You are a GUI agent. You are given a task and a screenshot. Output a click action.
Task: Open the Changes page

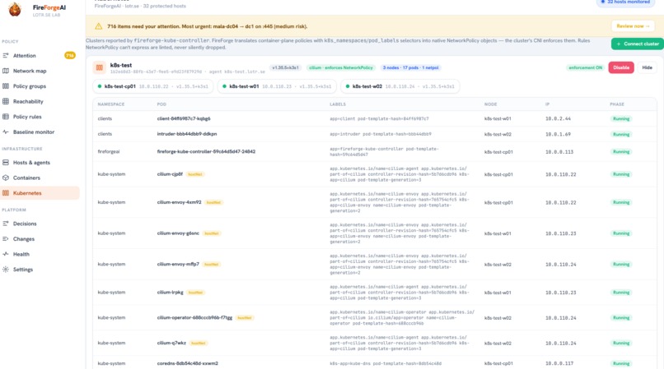[24, 239]
